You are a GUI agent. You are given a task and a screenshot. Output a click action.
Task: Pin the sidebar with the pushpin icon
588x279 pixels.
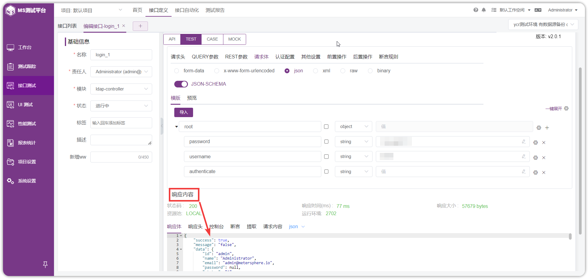pyautogui.click(x=45, y=264)
